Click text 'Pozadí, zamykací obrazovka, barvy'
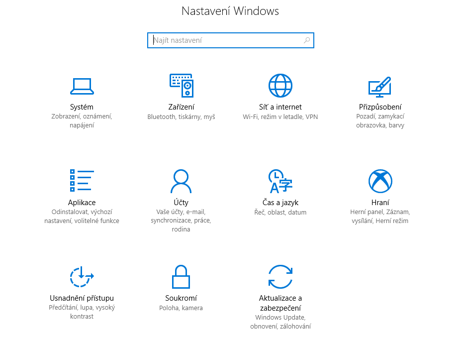The image size is (461, 339). click(x=380, y=120)
